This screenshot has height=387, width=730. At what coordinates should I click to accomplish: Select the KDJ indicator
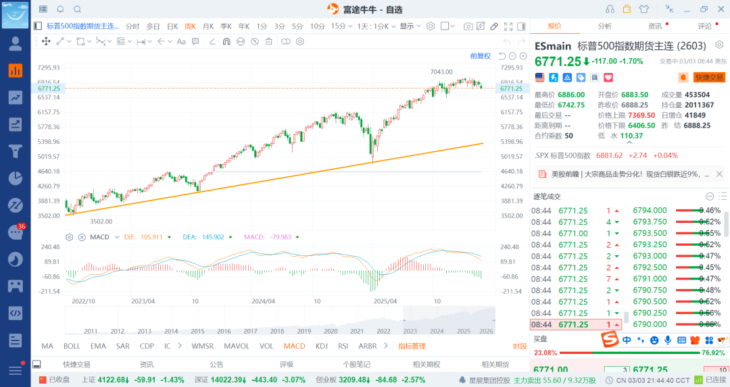click(322, 346)
